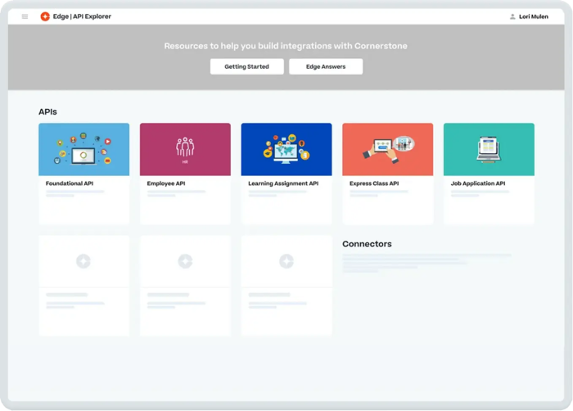Select the Learning Assignment API title

click(x=283, y=183)
